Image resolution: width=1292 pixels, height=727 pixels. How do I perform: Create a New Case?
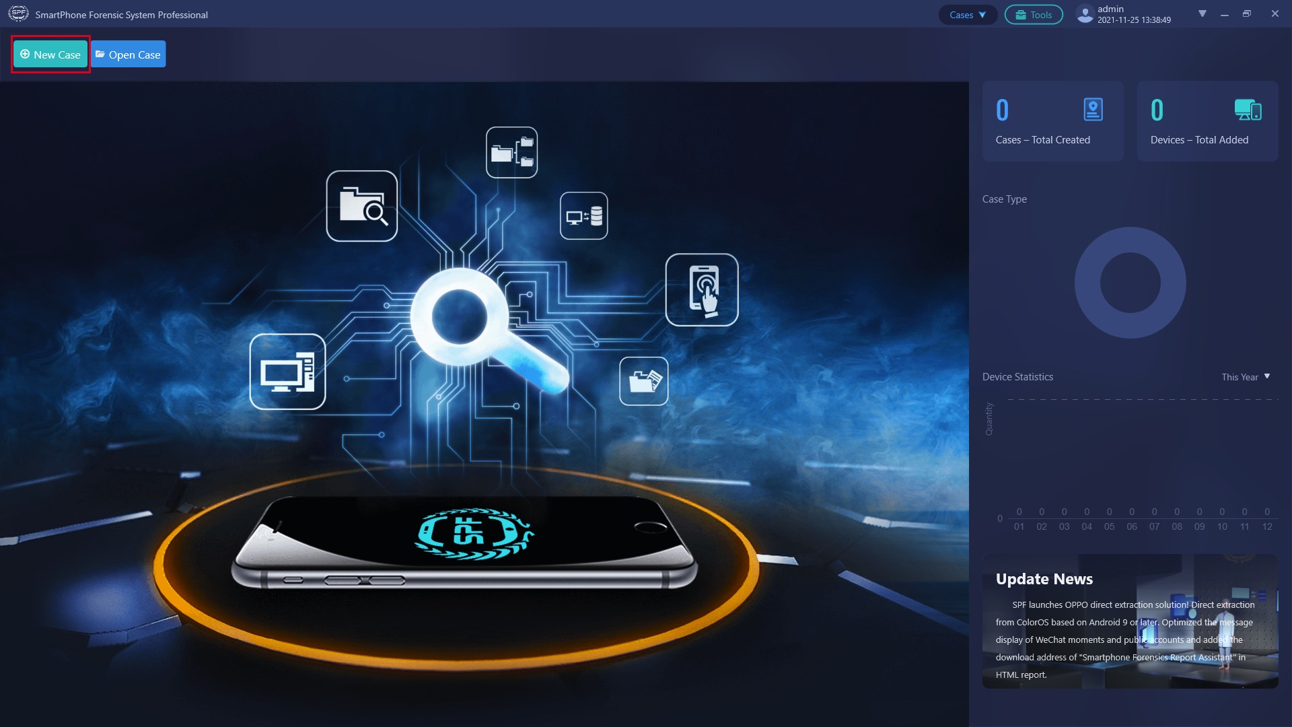click(x=50, y=55)
